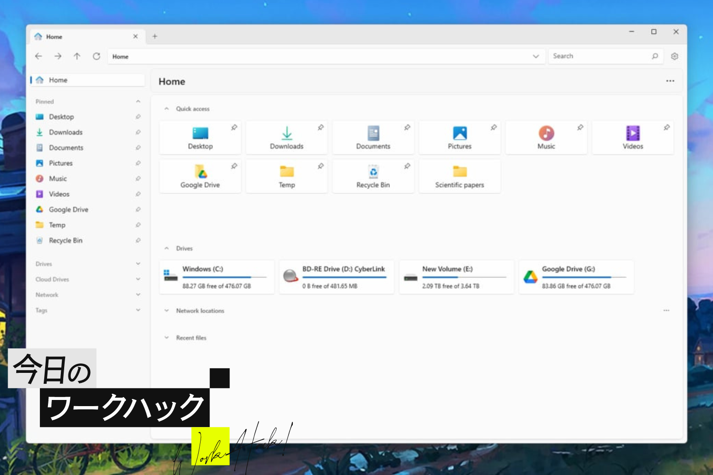Expand Recent files section
713x475 pixels.
[166, 337]
